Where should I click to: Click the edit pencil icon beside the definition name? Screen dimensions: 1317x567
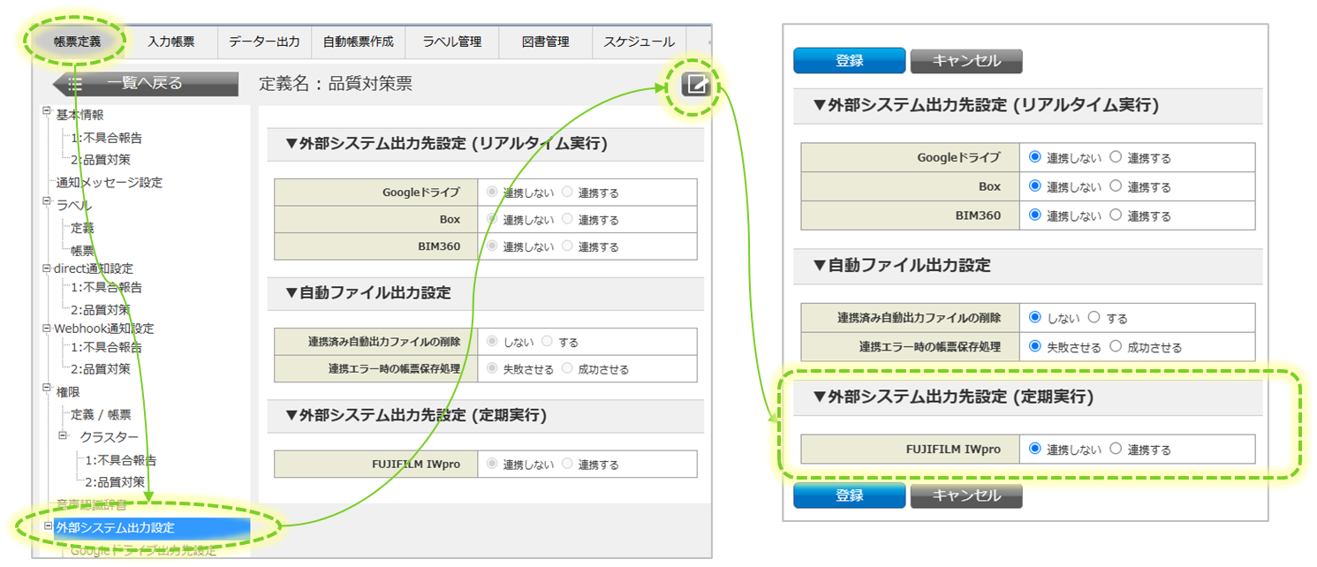coord(696,85)
